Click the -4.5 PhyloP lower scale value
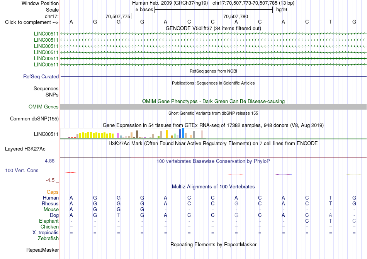 click(50, 180)
